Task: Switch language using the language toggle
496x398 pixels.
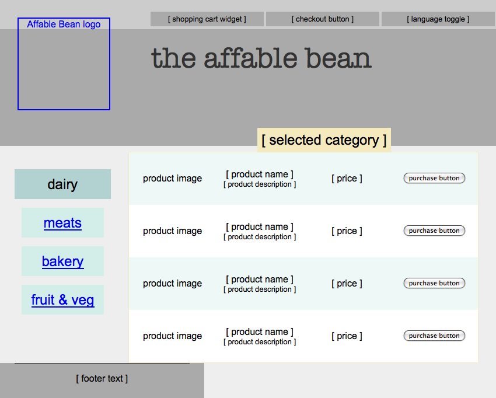Action: (x=438, y=19)
